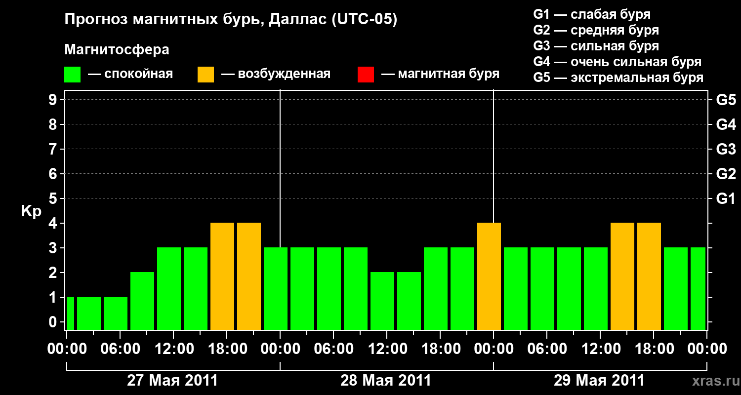Screen dimensions: 741x395
Task: Click the narrow green bar at chart's left edge
Action: (70, 313)
